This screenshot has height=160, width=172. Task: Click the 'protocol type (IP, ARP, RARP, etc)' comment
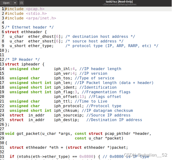tap(112, 46)
